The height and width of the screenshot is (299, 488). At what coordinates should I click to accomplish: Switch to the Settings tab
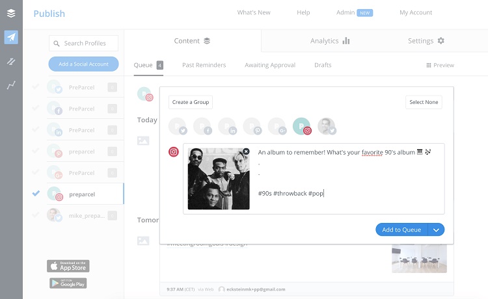tap(426, 41)
